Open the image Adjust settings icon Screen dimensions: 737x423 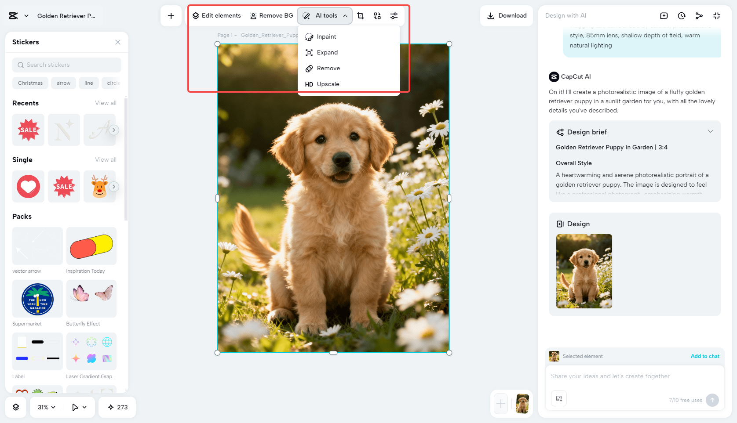(394, 15)
